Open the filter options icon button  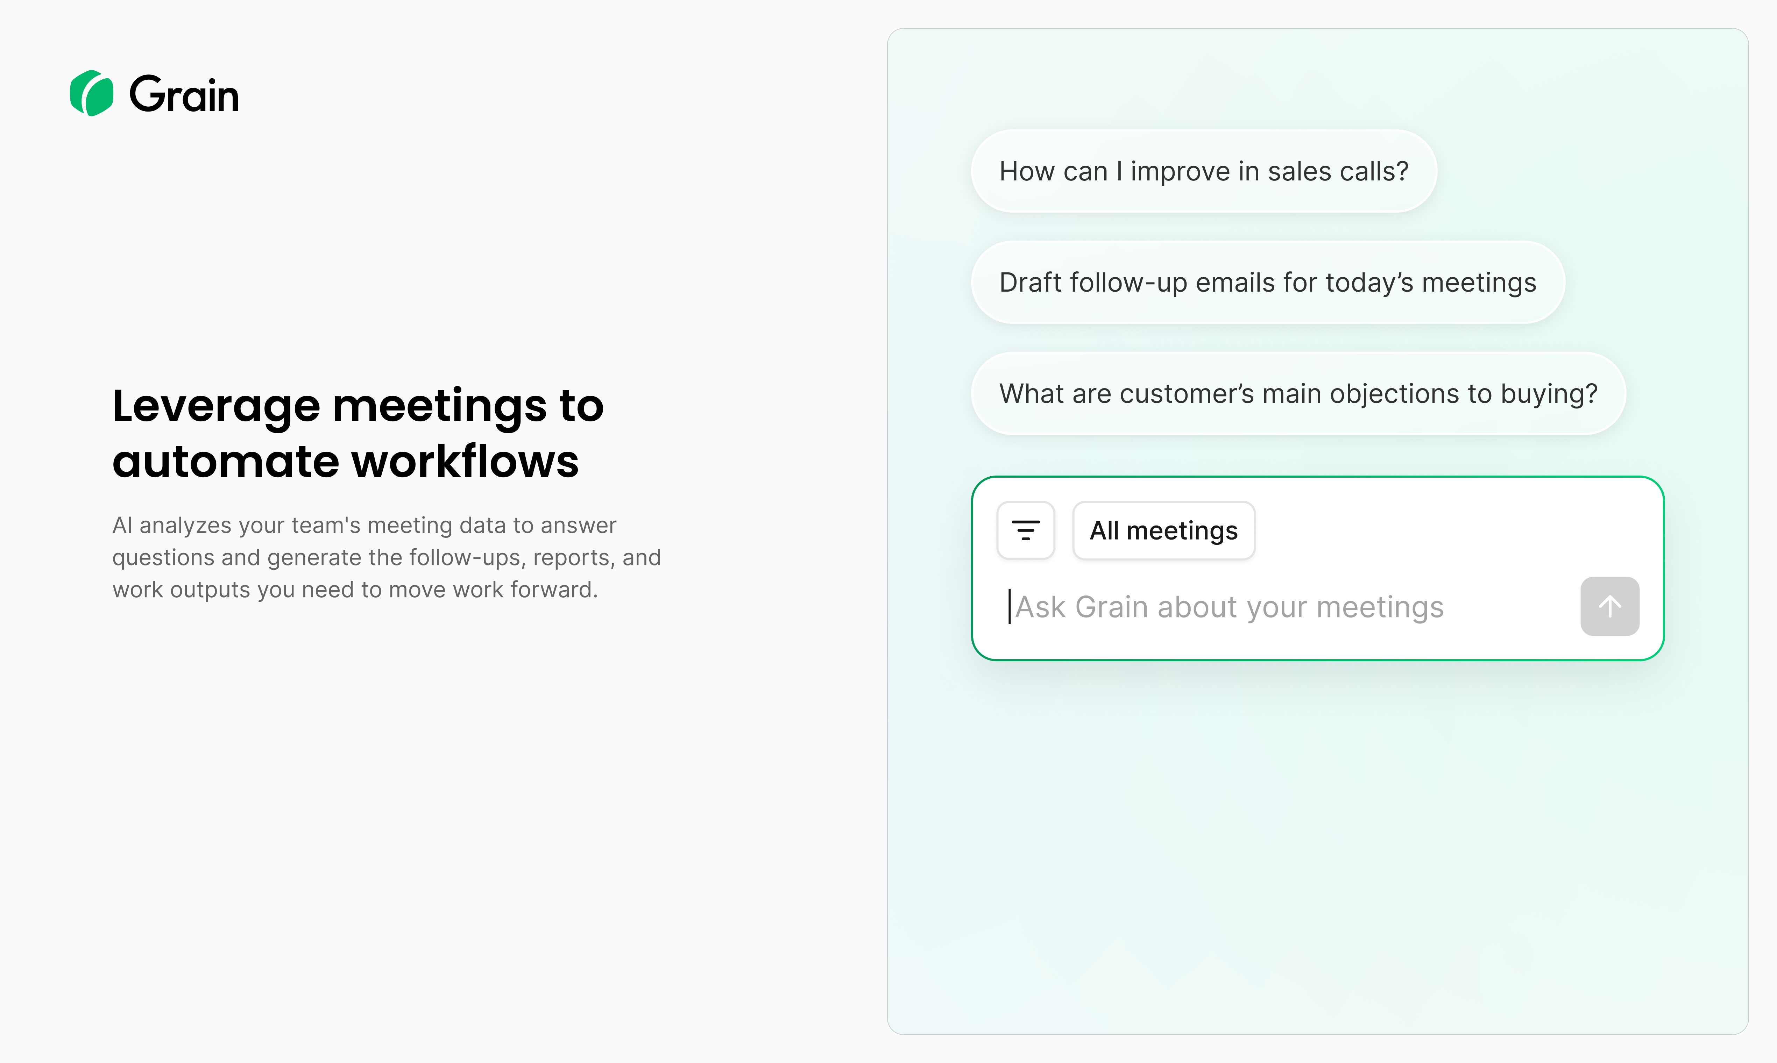point(1025,531)
